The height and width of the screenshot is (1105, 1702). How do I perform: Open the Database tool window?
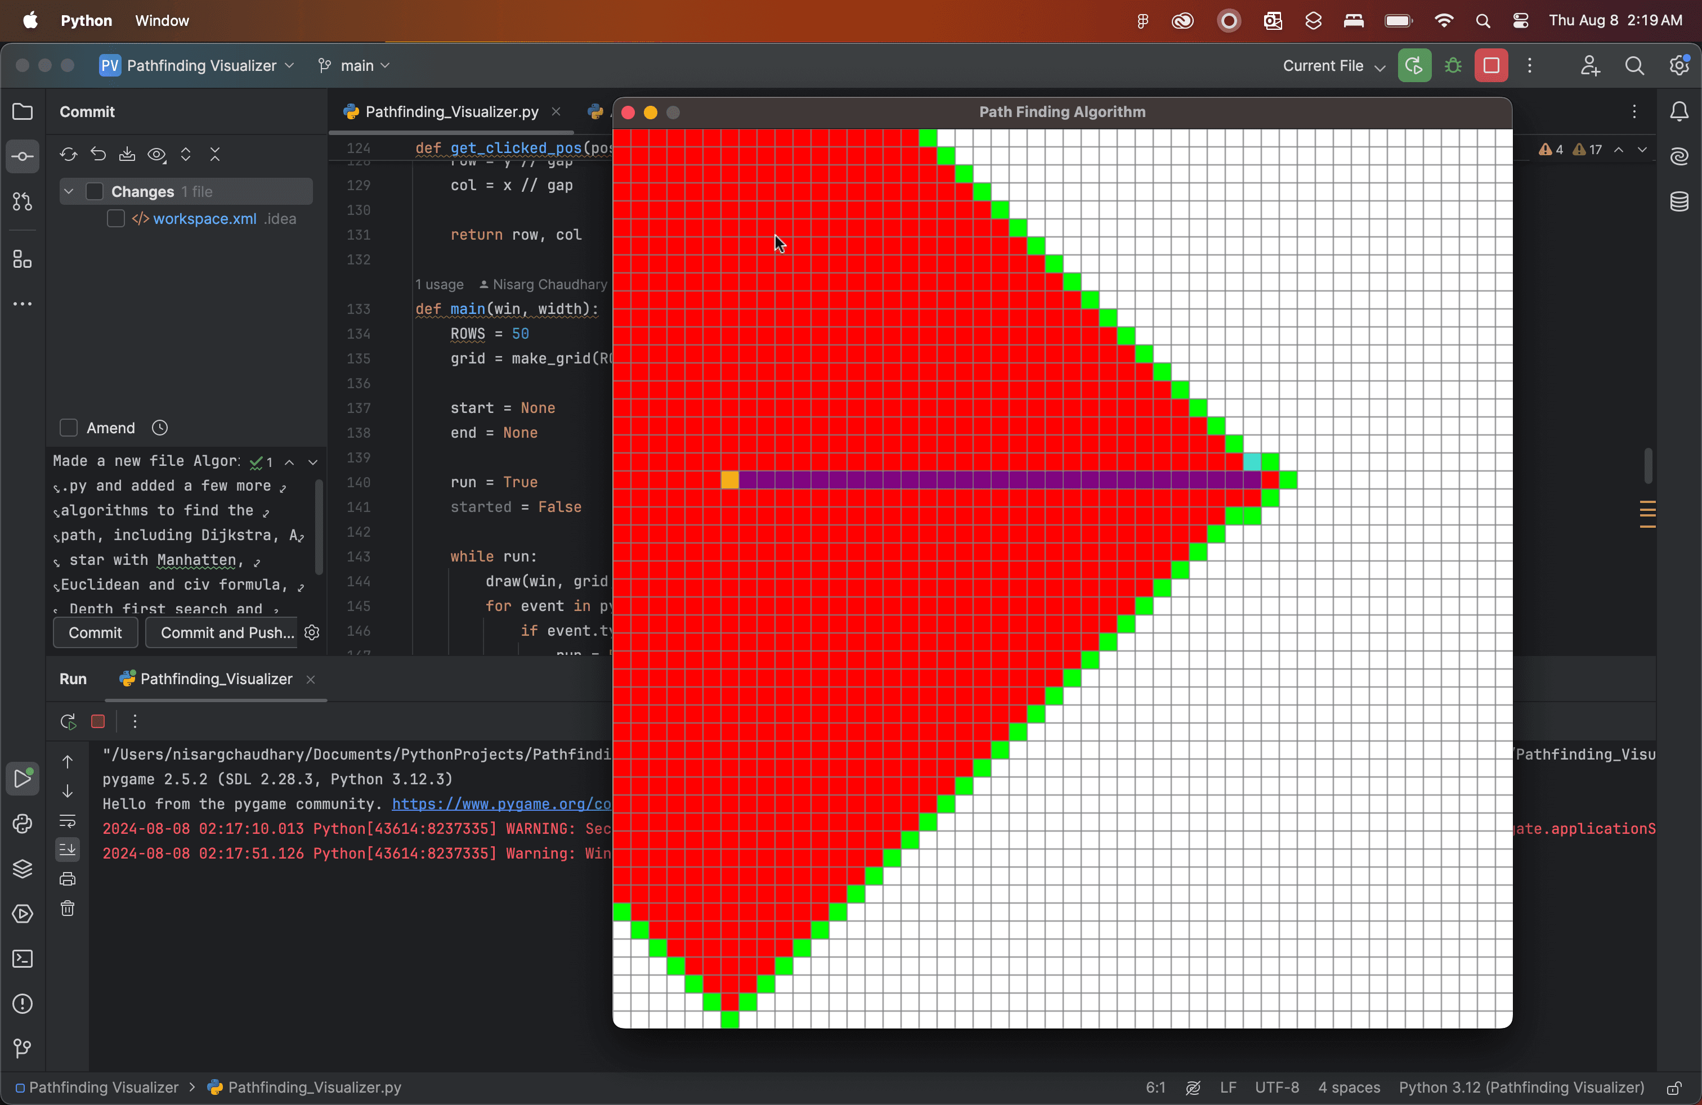point(1680,203)
